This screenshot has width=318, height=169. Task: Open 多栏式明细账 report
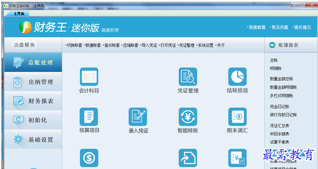point(282,95)
